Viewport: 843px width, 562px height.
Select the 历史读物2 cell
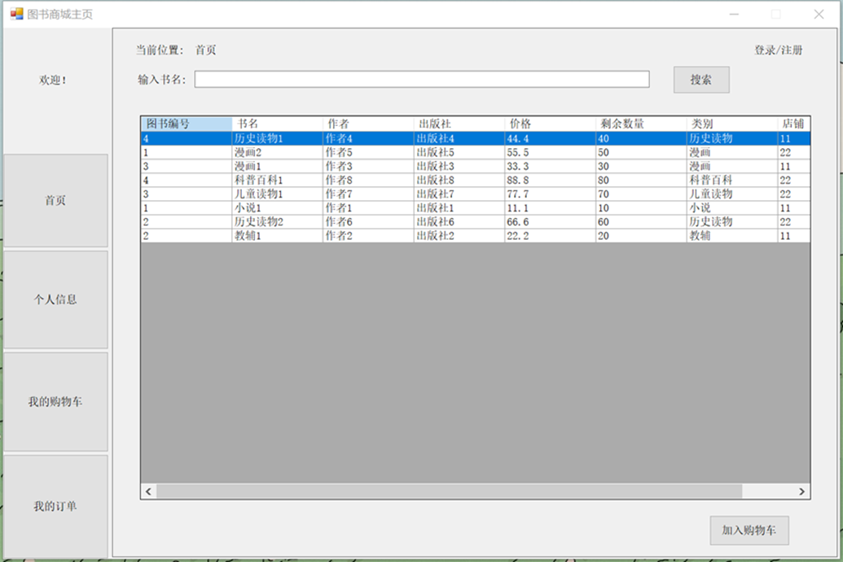tap(278, 222)
